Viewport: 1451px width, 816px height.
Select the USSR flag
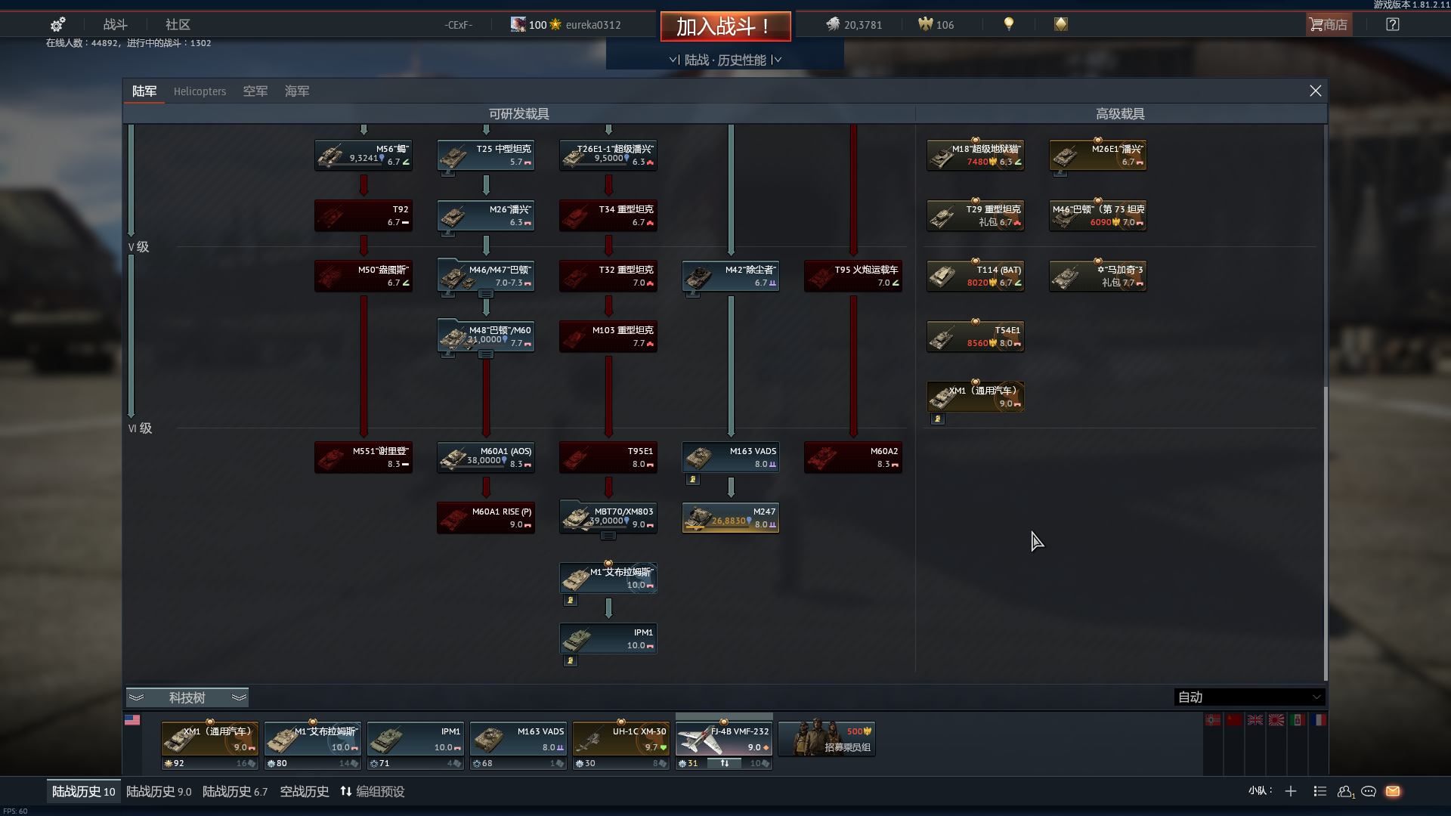[1234, 720]
